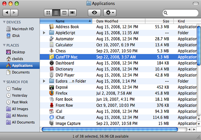Select the Calculator icon
Image resolution: width=201 pixels, height=140 pixels.
point(51,45)
